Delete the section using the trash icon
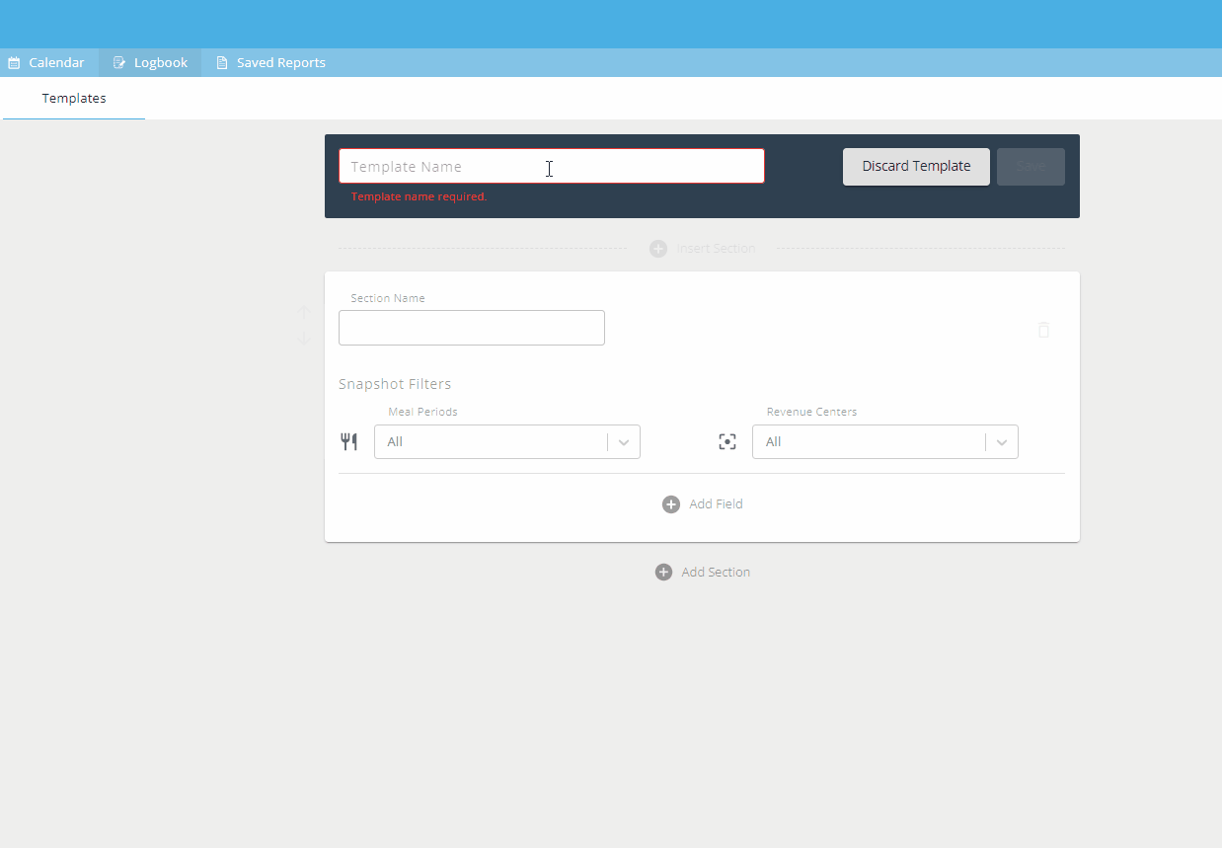 click(1043, 330)
